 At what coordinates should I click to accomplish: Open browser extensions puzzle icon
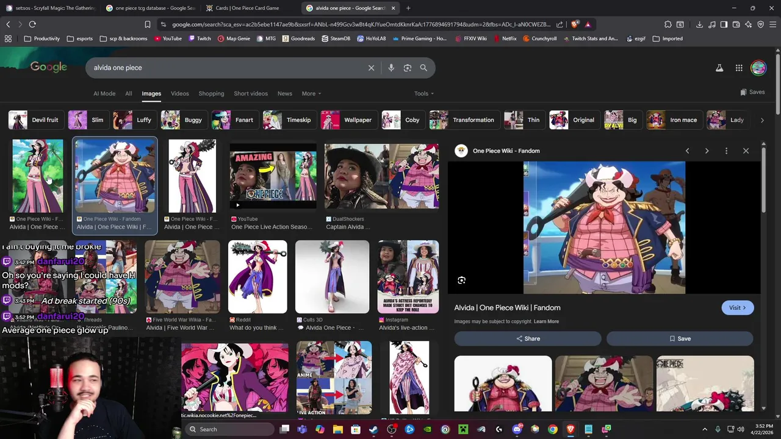click(668, 24)
